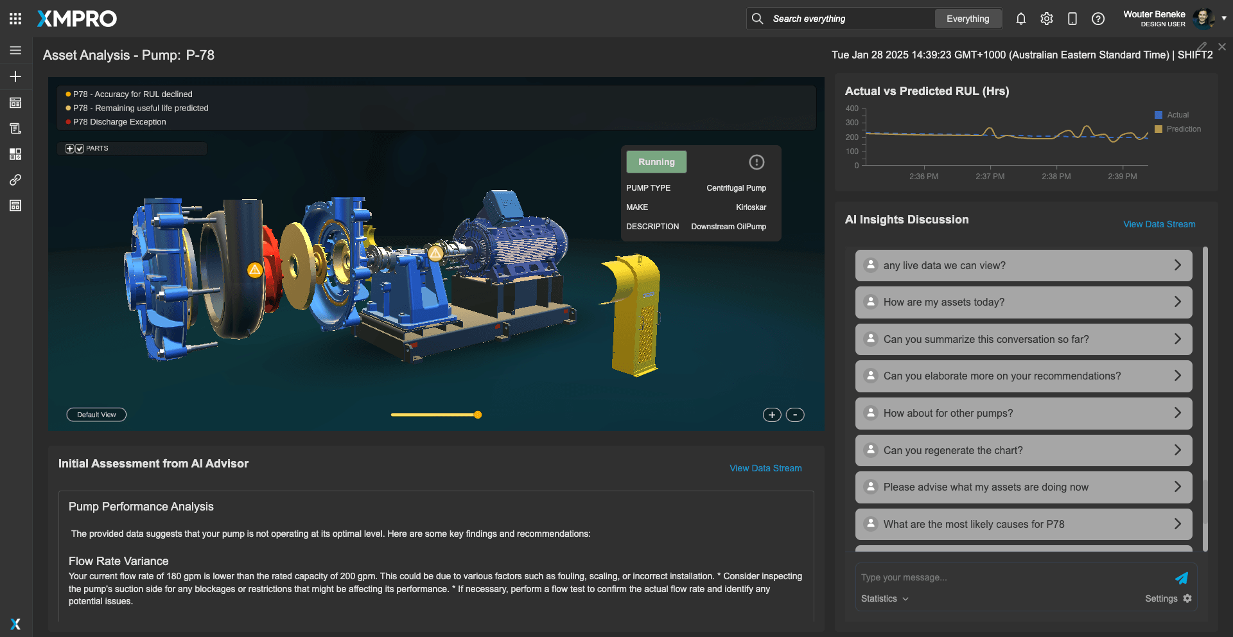Click the pump status info alert icon
This screenshot has height=637, width=1233.
[x=756, y=162]
